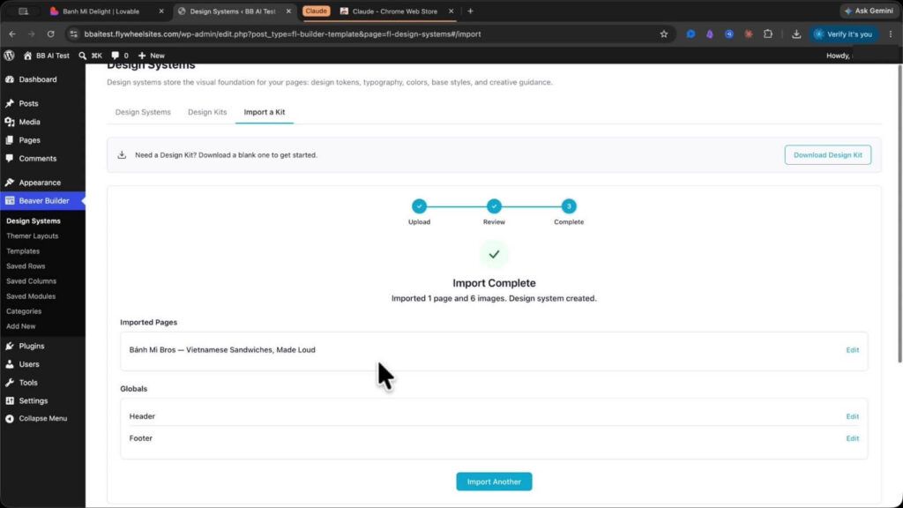Switch to Claude Chrome Web Store tab

pos(394,11)
